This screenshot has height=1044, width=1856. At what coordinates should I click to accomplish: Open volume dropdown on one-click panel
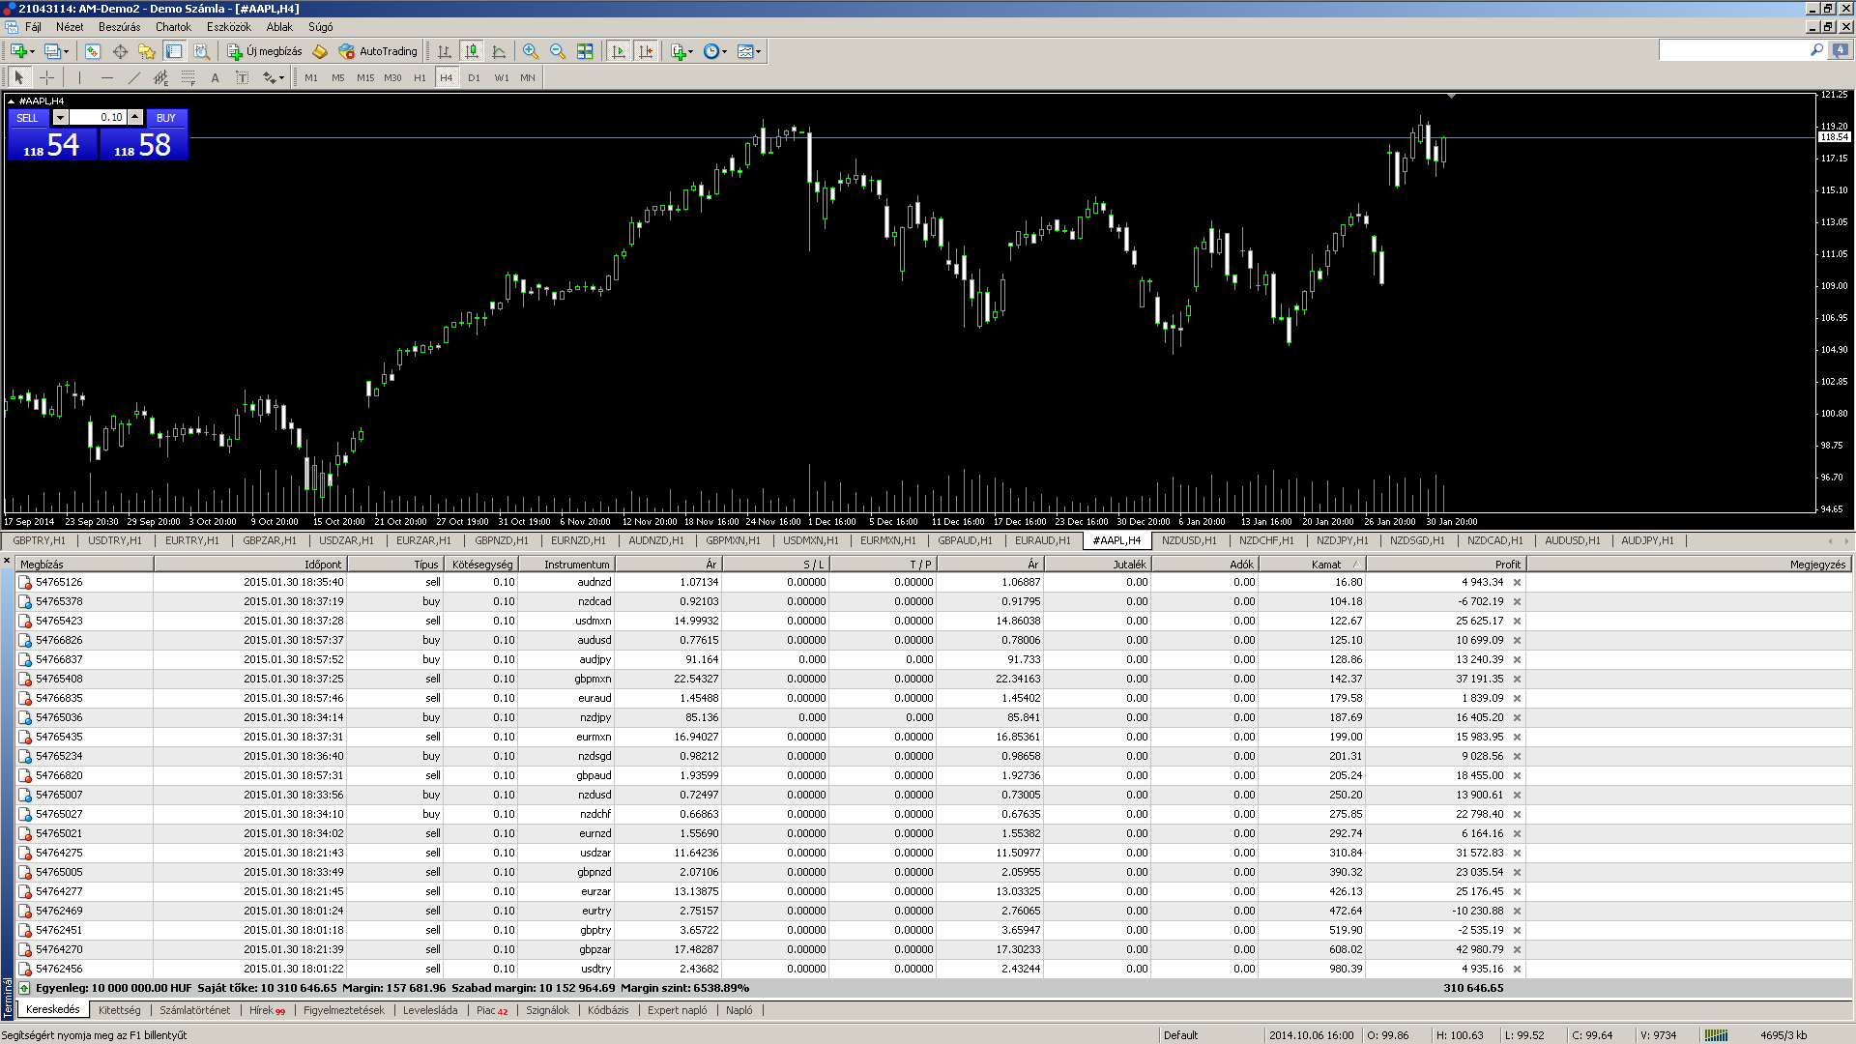point(60,117)
